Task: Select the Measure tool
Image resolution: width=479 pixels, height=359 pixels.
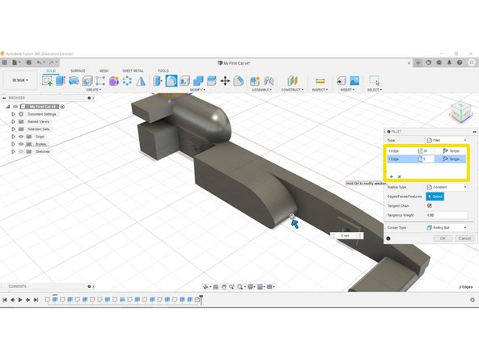Action: (x=320, y=81)
